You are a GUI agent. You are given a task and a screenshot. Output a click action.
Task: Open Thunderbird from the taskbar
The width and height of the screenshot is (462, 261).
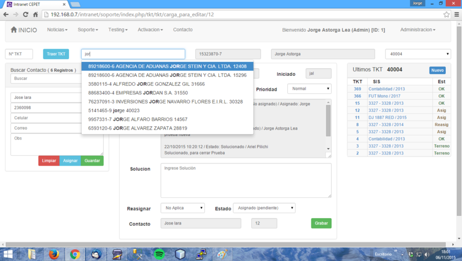tap(96, 254)
